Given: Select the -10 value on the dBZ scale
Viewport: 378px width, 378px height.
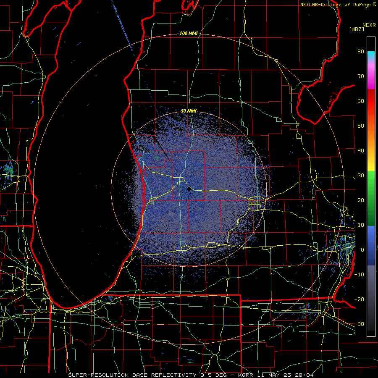Looking at the screenshot, I should point(359,274).
